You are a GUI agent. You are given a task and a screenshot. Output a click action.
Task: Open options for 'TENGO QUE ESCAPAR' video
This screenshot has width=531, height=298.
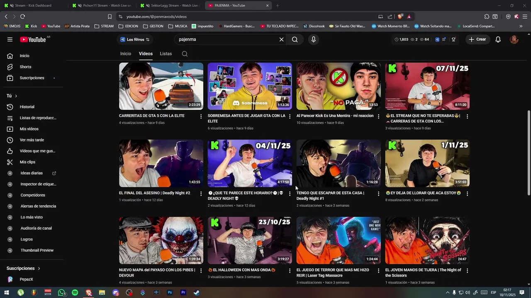[x=378, y=194]
